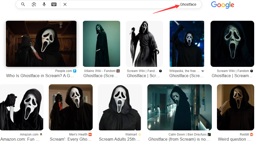Open 'Amazon.com: Fun' result title
Screen dimensions: 257x145
point(20,139)
